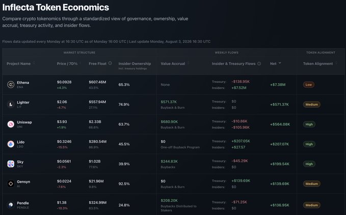Image resolution: width=346 pixels, height=215 pixels.
Task: Click the High alignment badge for Lido
Action: [309, 144]
